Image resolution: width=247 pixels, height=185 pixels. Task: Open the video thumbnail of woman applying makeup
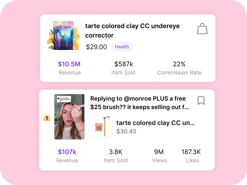pyautogui.click(x=69, y=117)
